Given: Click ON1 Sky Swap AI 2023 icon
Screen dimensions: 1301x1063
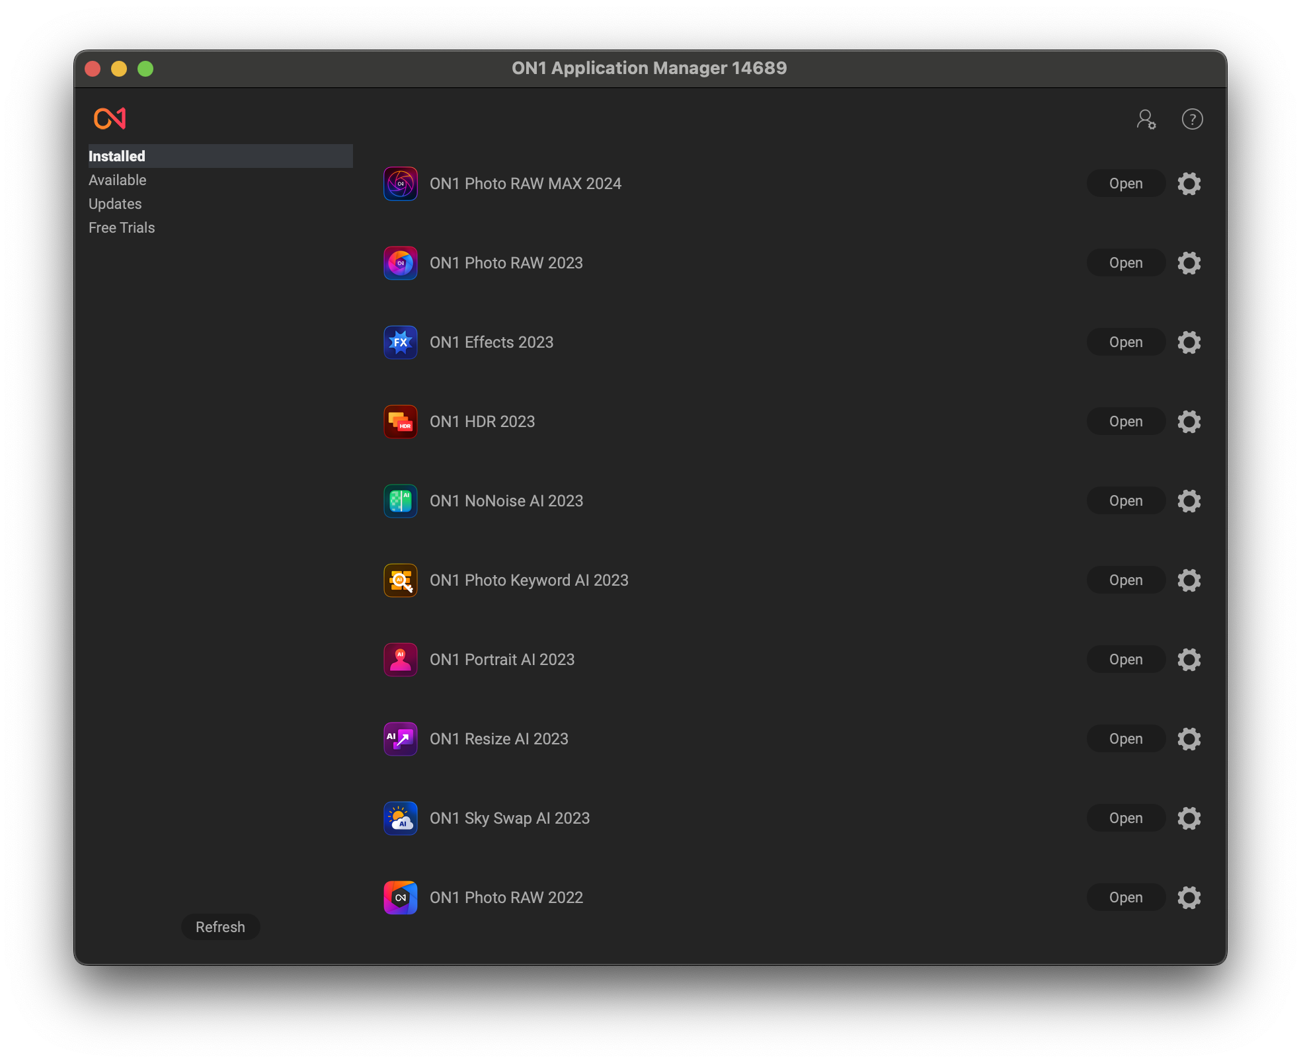Looking at the screenshot, I should click(x=401, y=818).
